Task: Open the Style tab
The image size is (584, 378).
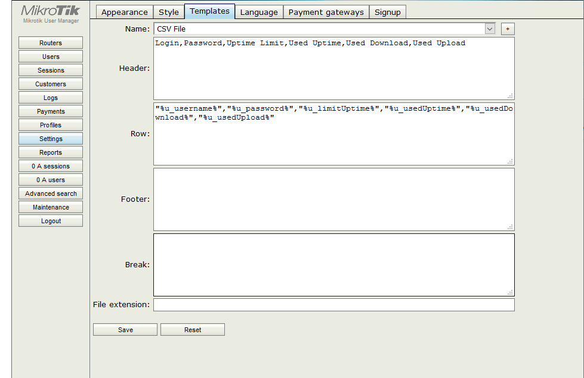Action: click(x=169, y=12)
